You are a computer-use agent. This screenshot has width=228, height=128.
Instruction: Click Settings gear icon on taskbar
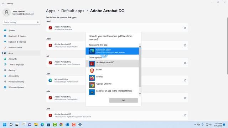pos(80,124)
